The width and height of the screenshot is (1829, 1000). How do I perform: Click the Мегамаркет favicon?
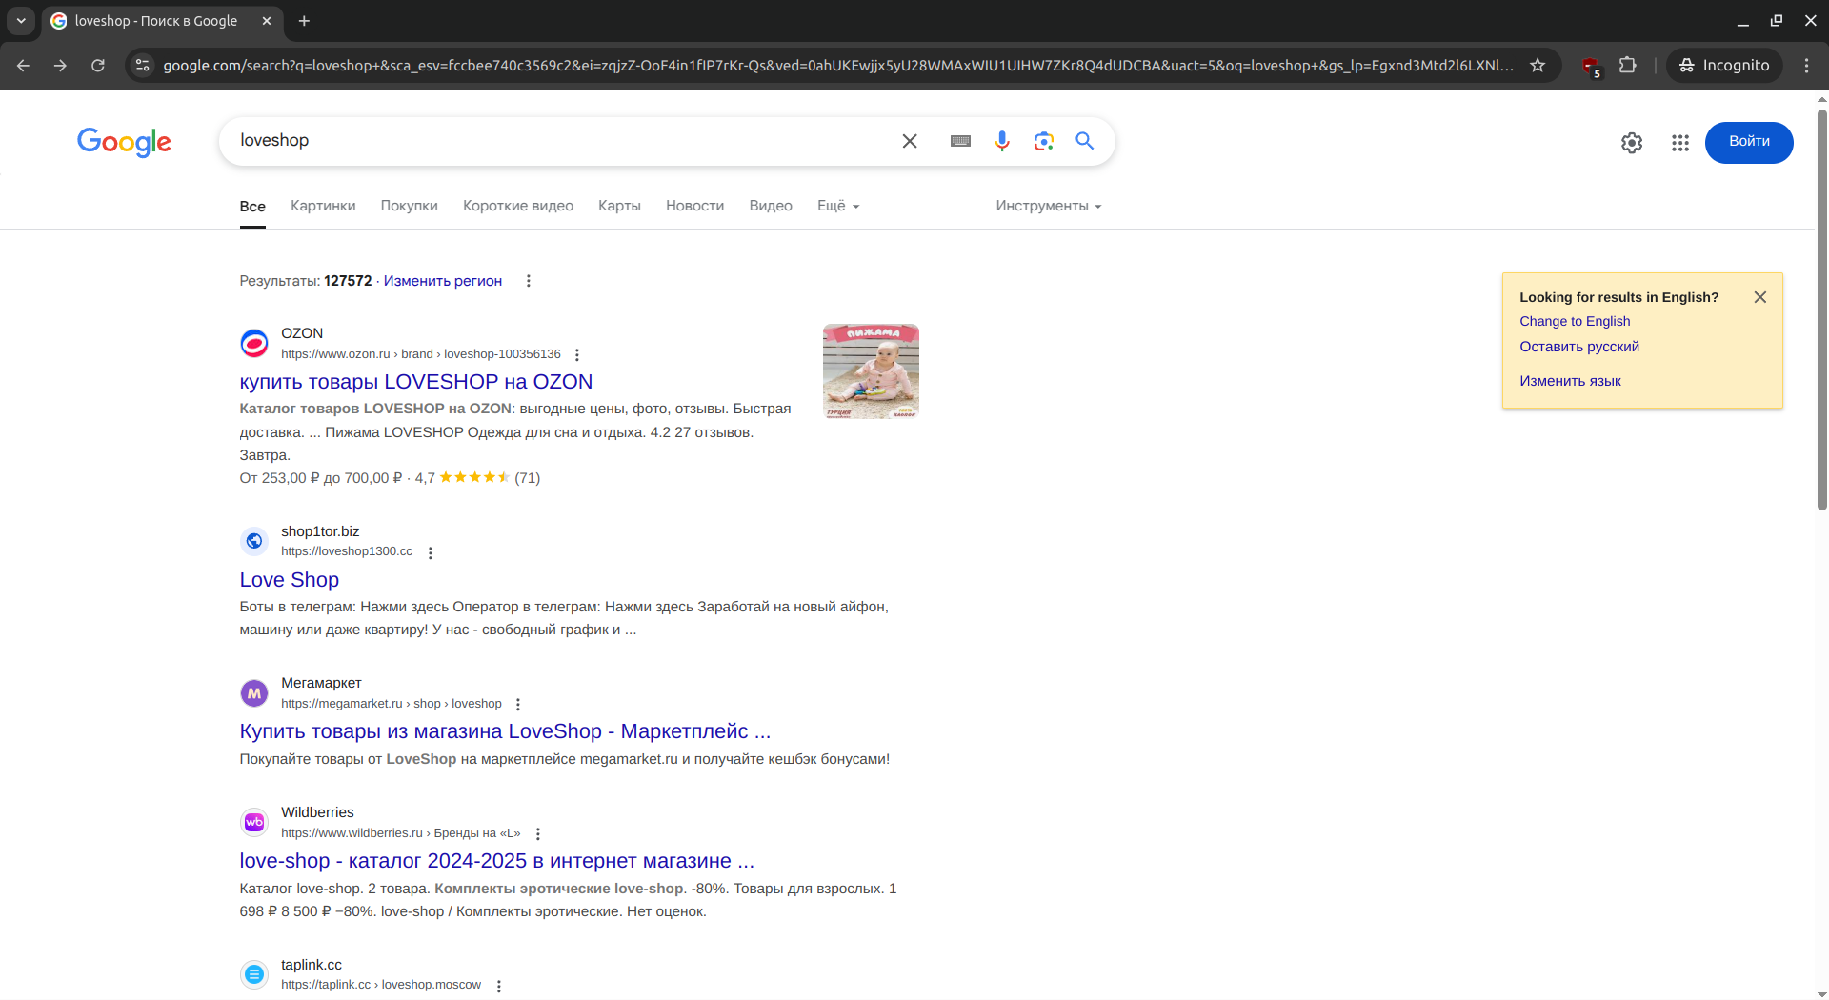254,693
